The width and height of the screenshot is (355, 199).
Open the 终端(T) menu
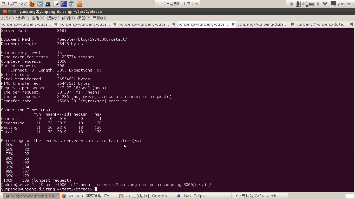point(68,18)
